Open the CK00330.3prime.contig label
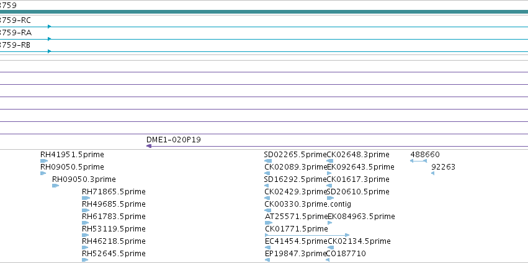The height and width of the screenshot is (263, 528). click(308, 204)
